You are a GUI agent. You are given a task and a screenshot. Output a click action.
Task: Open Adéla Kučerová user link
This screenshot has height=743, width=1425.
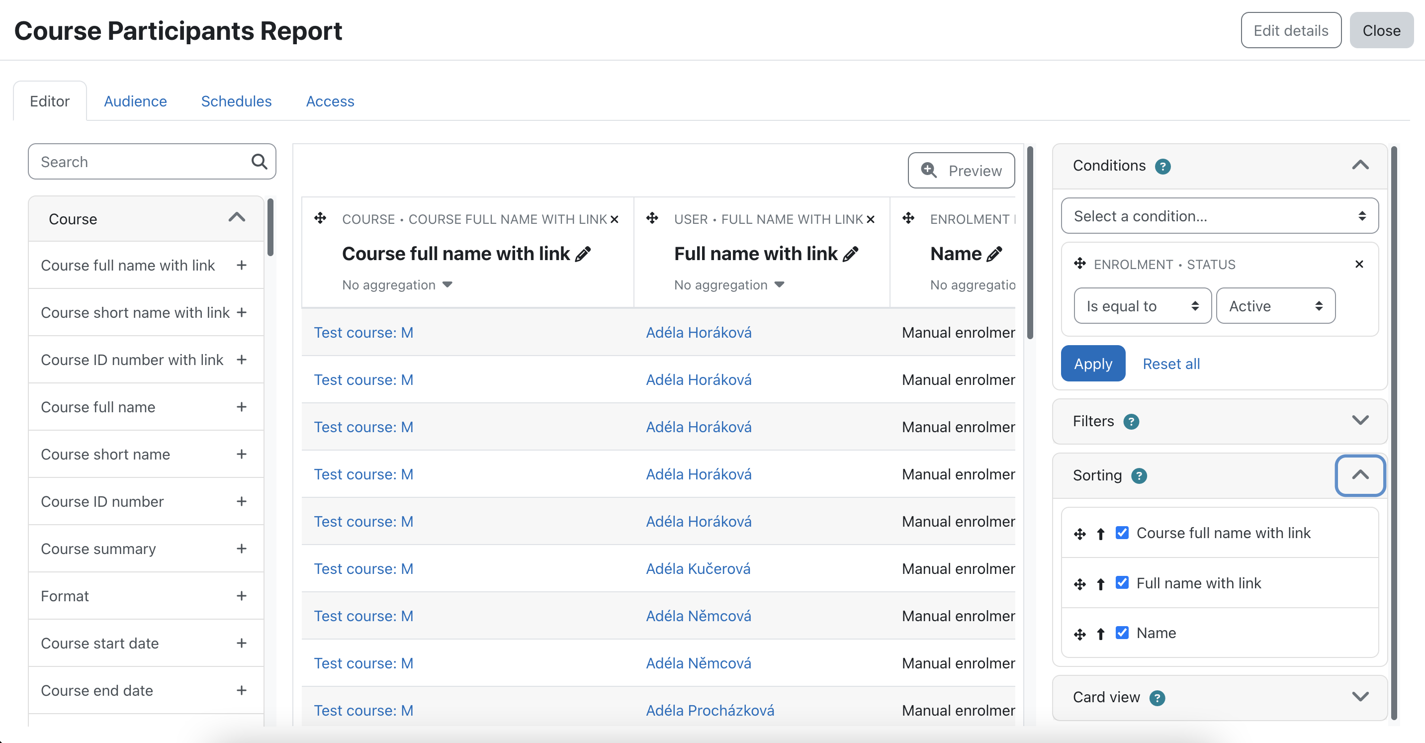pyautogui.click(x=698, y=569)
